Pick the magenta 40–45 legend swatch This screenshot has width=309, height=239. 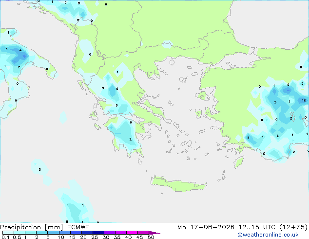132,233
